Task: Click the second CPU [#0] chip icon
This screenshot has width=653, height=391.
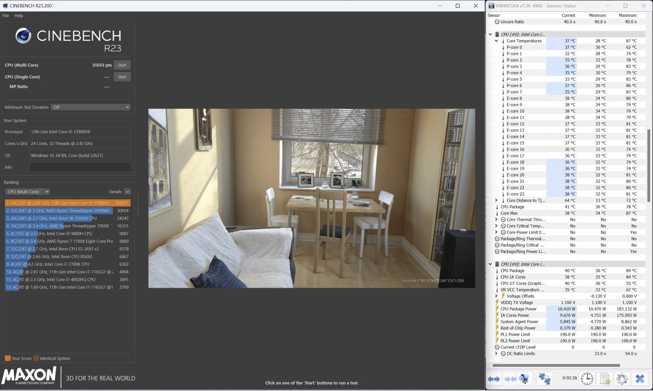Action: (x=497, y=264)
